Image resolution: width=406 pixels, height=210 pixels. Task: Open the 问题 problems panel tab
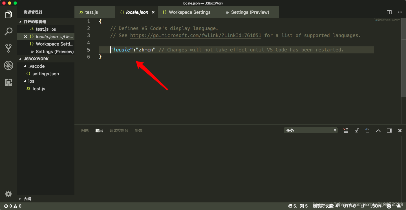85,130
